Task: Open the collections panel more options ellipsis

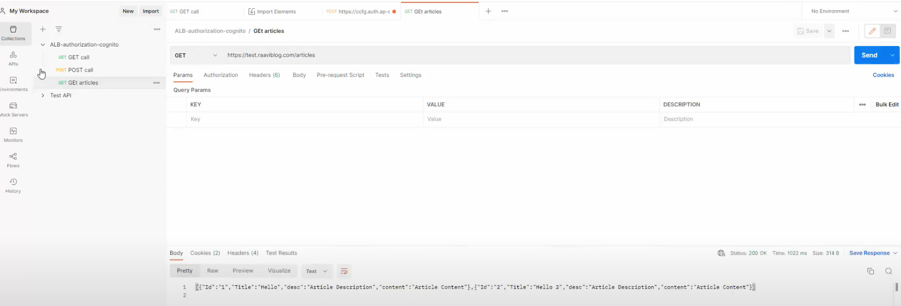Action: [x=157, y=30]
